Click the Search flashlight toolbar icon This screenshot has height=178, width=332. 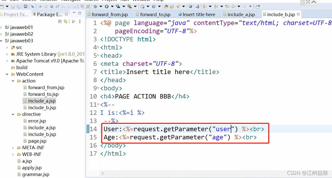(x=178, y=6)
